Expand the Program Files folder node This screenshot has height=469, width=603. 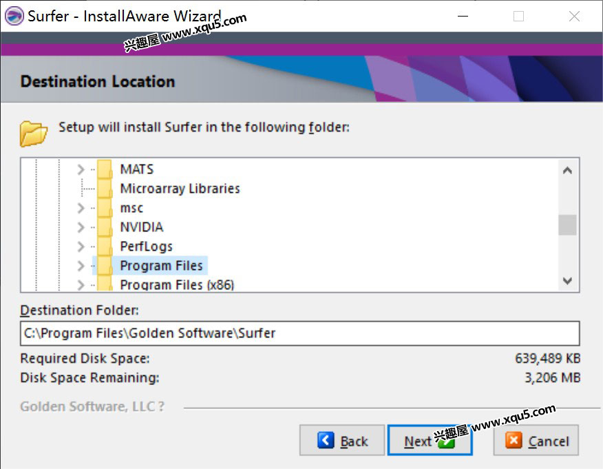tap(81, 265)
